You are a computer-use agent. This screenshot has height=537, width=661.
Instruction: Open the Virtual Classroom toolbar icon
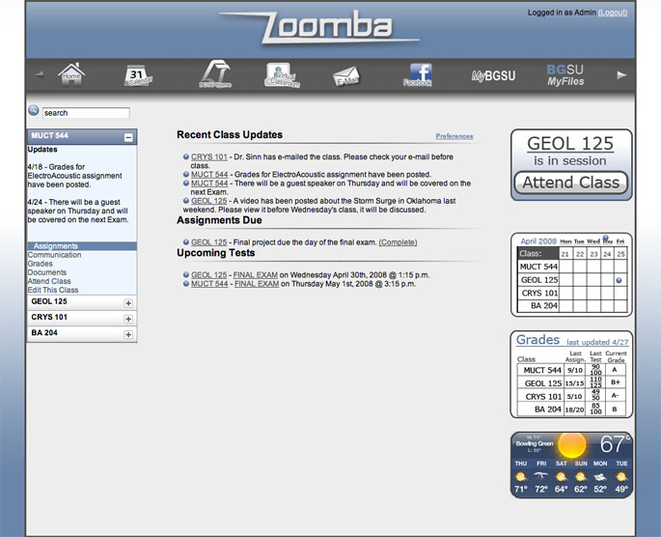[x=280, y=75]
